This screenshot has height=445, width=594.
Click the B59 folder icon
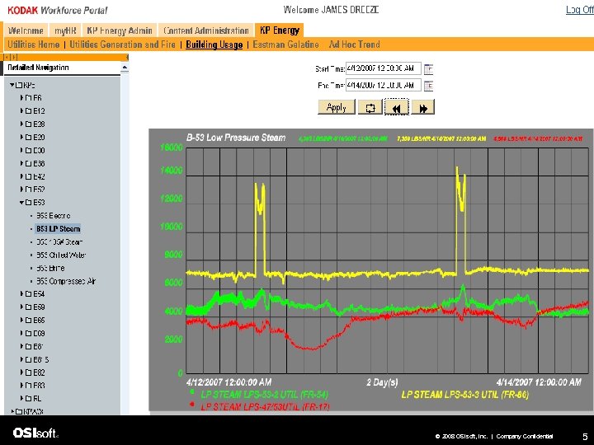[x=28, y=307]
